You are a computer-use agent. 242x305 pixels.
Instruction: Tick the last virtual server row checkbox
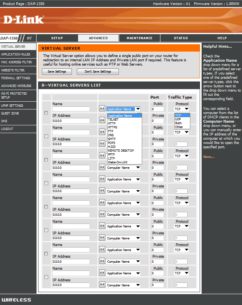(x=46, y=277)
